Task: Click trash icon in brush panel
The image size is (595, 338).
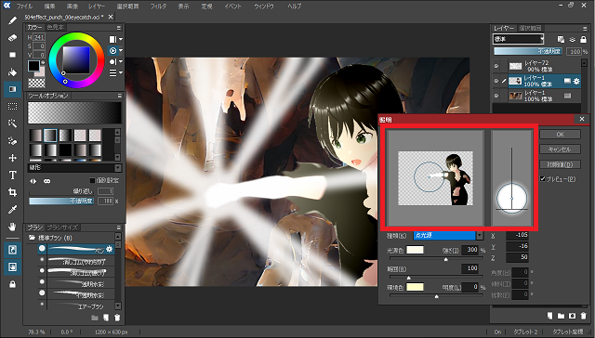Action: [117, 318]
